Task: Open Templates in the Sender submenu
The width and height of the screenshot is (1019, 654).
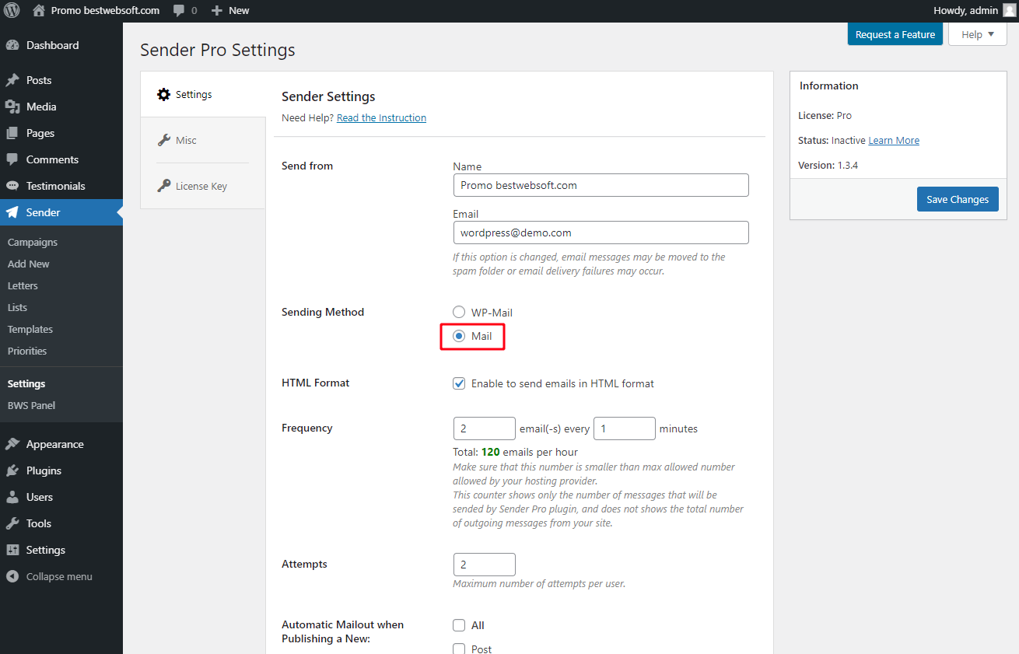Action: (30, 329)
